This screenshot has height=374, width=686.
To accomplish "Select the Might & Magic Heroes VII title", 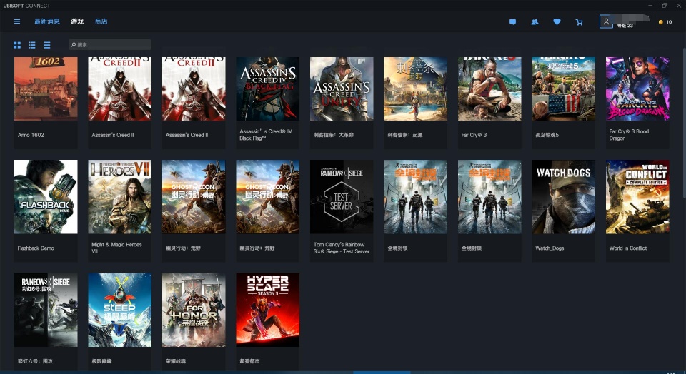I will click(x=116, y=248).
